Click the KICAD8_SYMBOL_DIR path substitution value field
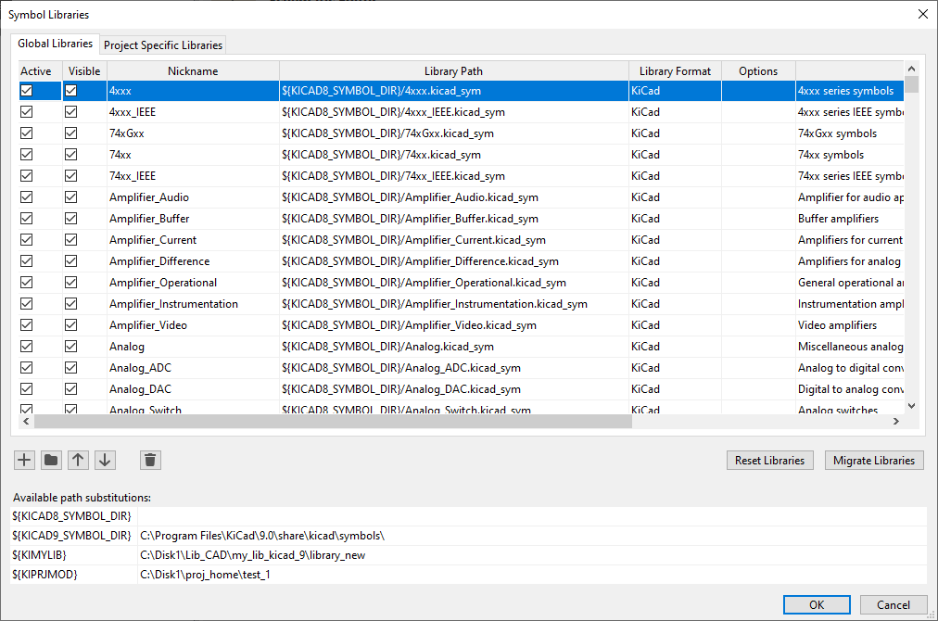938x621 pixels. (x=531, y=515)
